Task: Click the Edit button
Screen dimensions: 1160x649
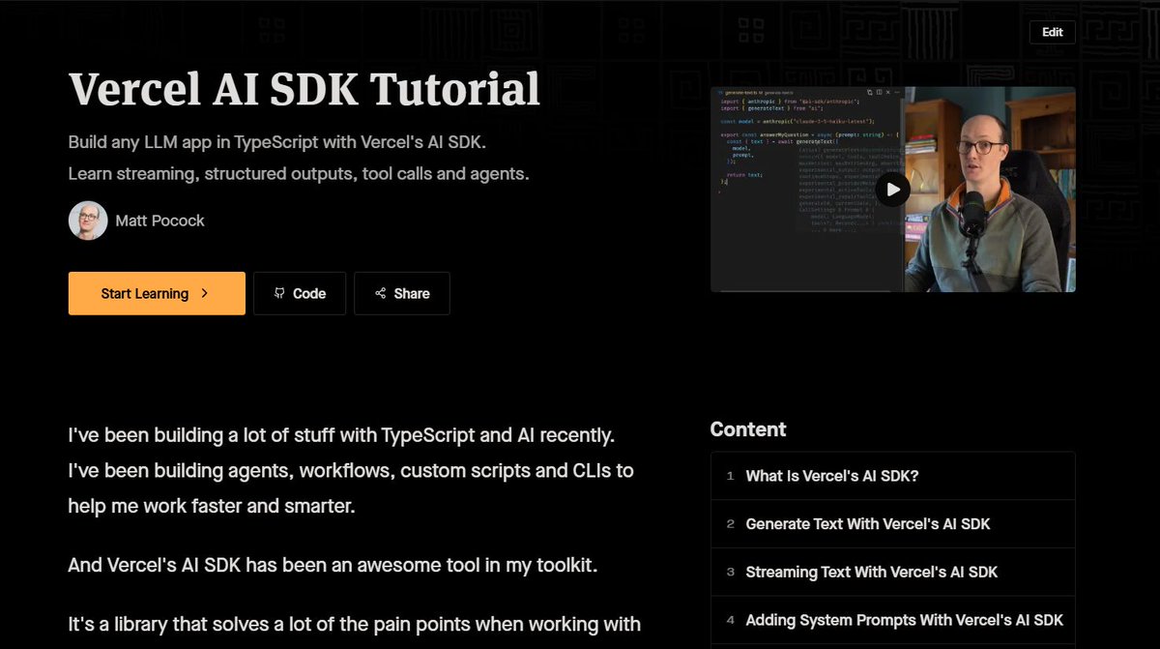Action: [x=1053, y=32]
